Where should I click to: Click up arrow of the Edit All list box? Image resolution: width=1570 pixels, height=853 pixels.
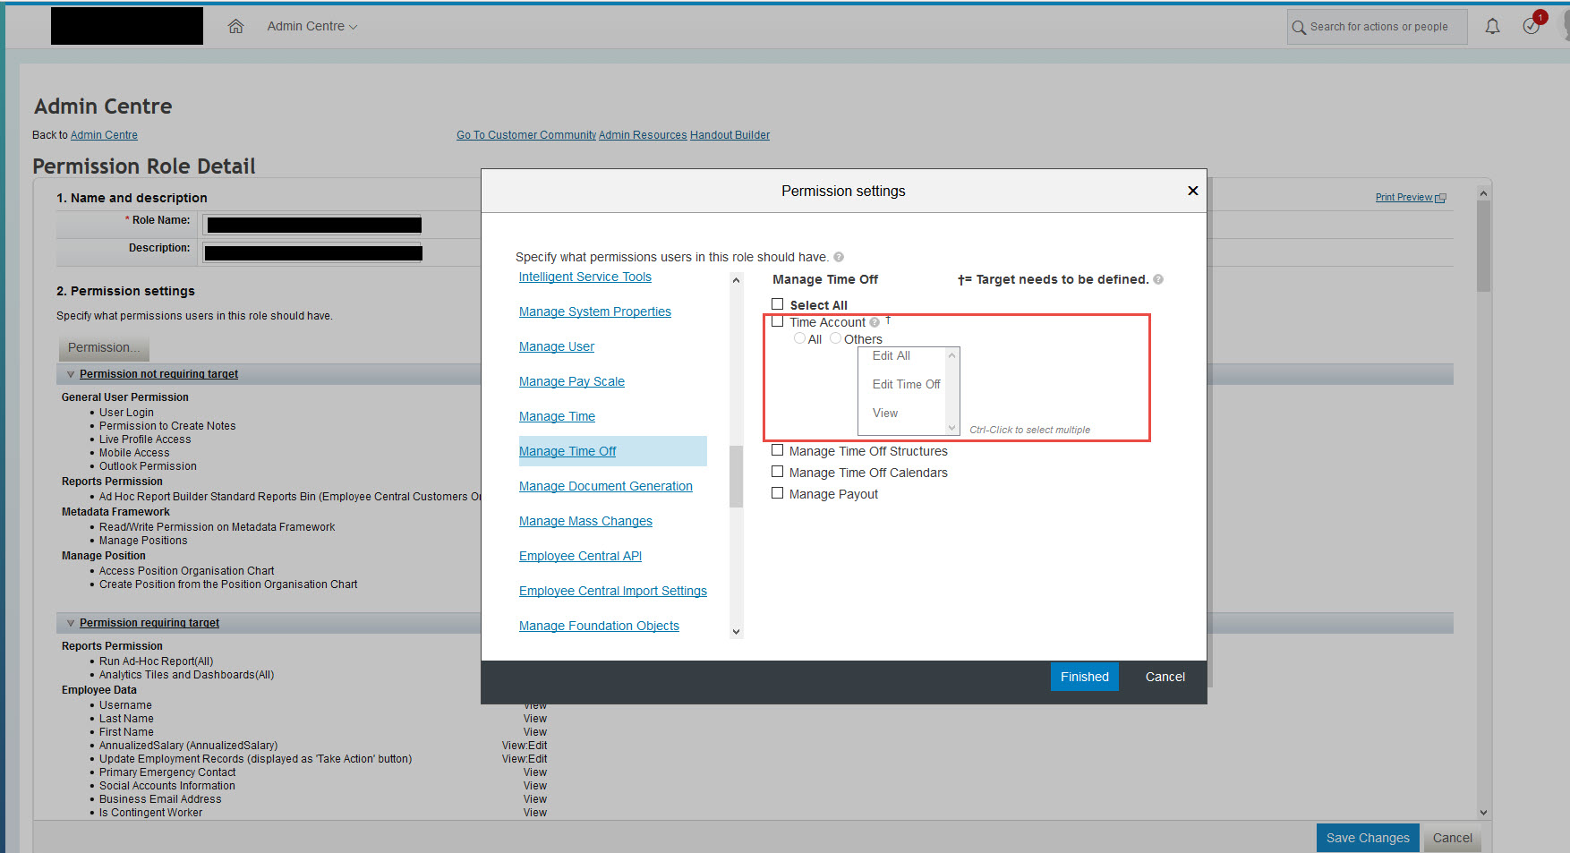pyautogui.click(x=952, y=355)
